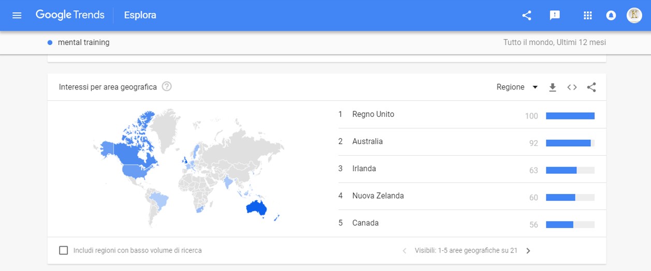Click the share icon in header

(527, 16)
